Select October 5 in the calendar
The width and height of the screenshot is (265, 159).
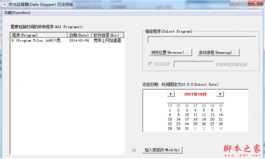click(x=204, y=110)
